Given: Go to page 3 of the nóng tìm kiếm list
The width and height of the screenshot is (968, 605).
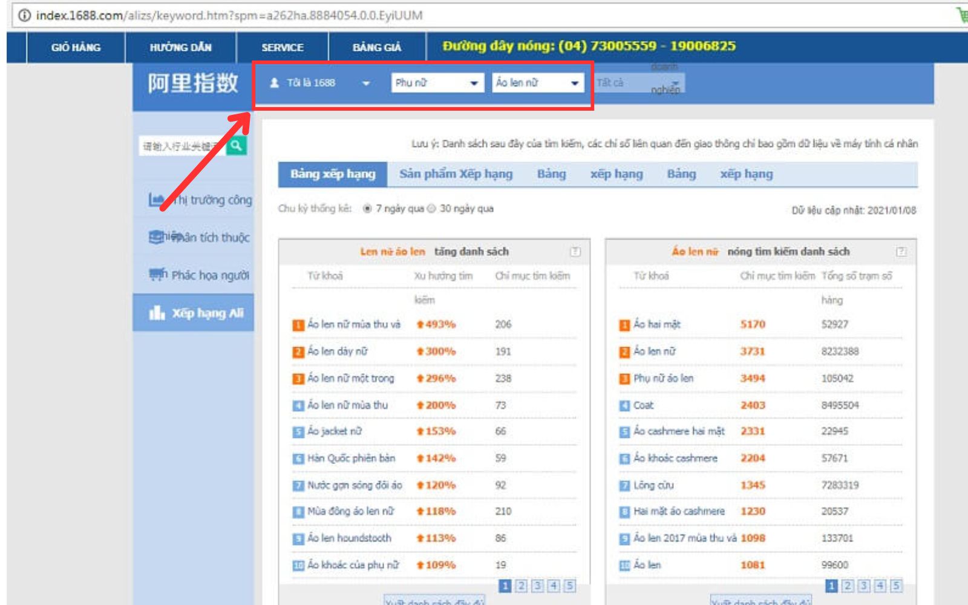Looking at the screenshot, I should (x=864, y=586).
